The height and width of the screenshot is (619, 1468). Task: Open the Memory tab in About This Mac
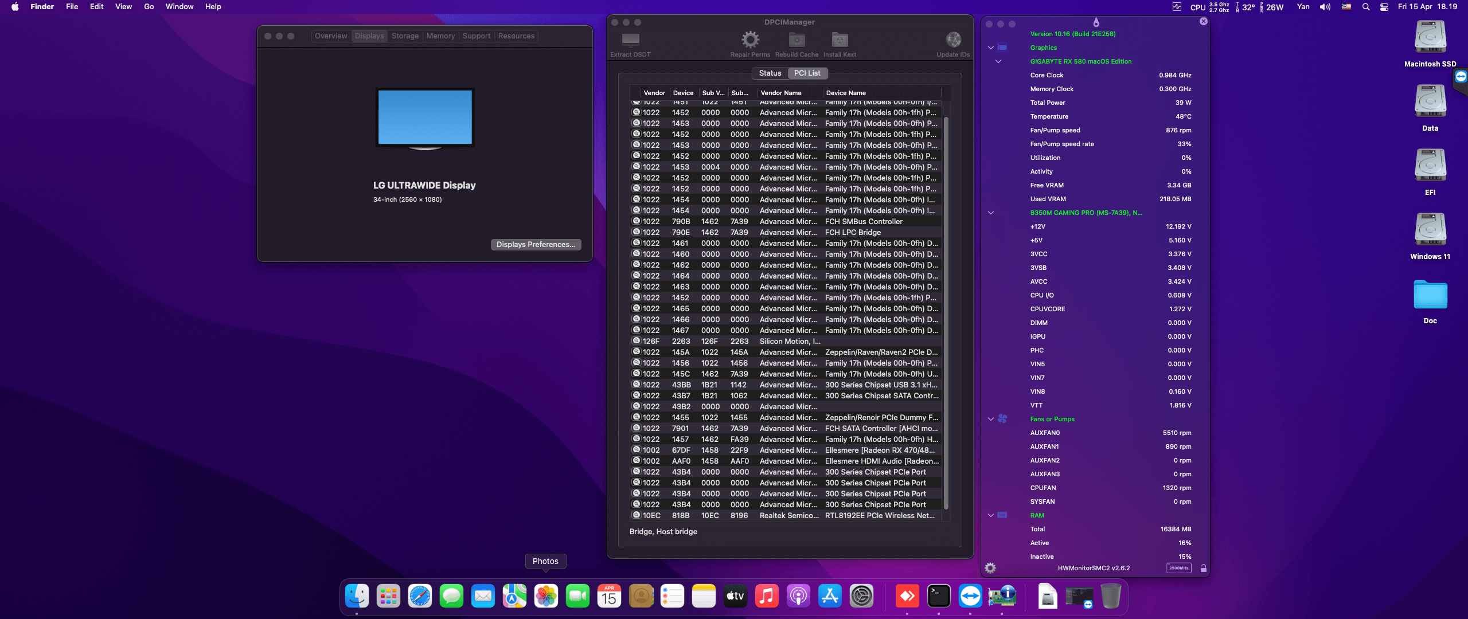(x=440, y=36)
